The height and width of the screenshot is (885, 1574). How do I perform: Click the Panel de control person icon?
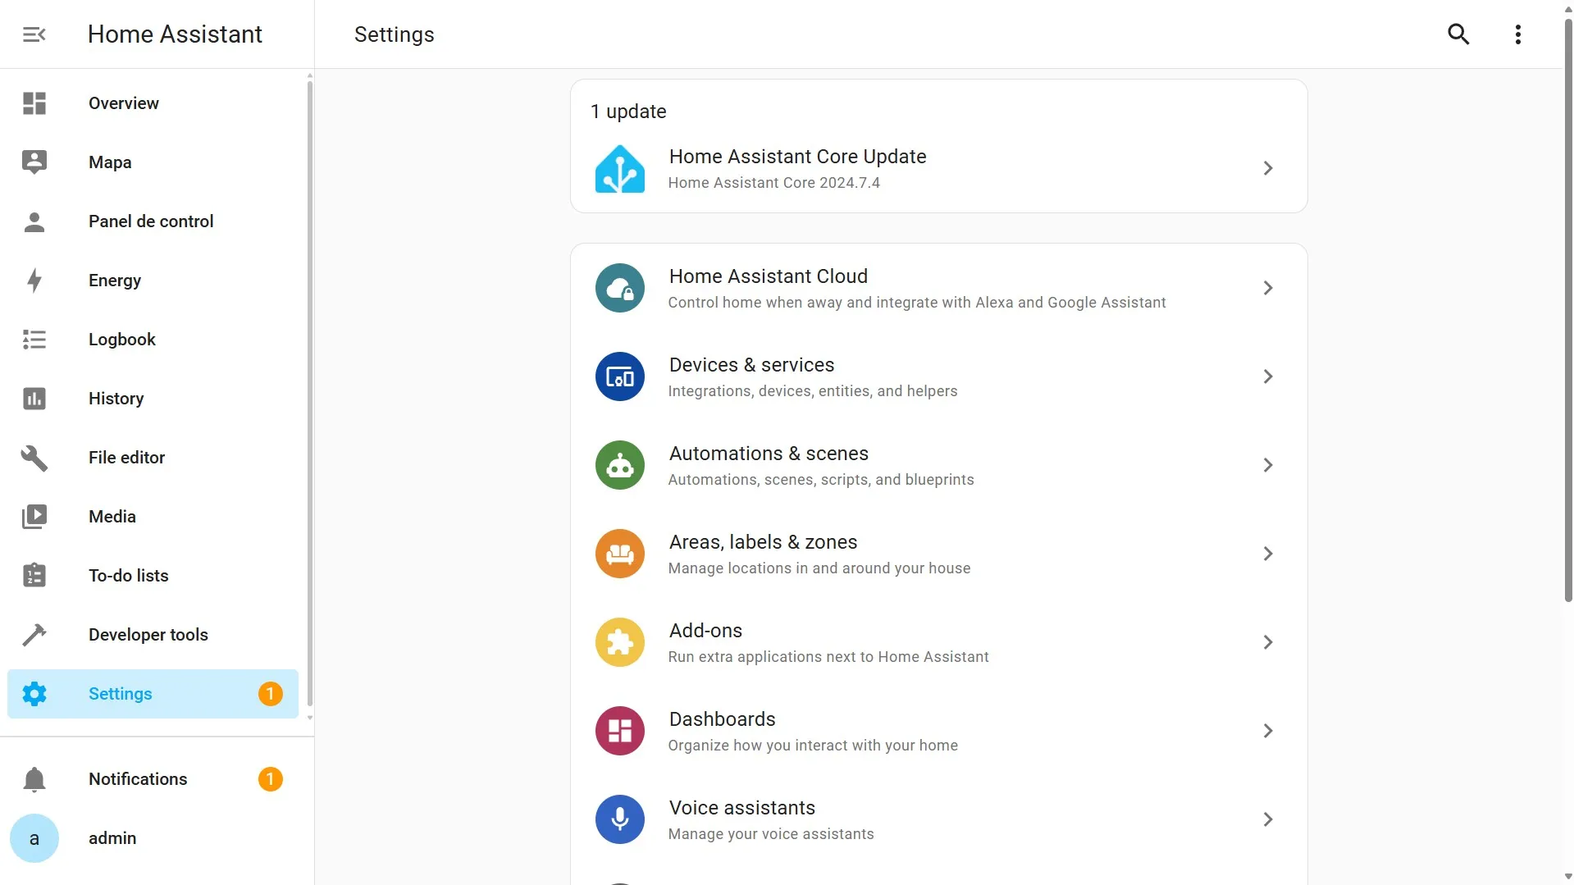tap(34, 221)
